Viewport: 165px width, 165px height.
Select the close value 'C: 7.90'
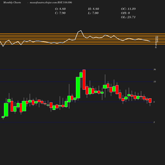(x=60, y=13)
